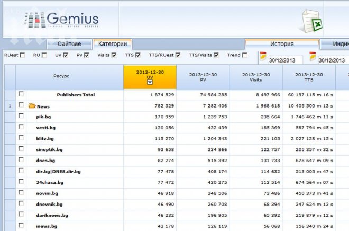Tick the vesti.bg row checkbox
The height and width of the screenshot is (231, 349).
[21, 127]
